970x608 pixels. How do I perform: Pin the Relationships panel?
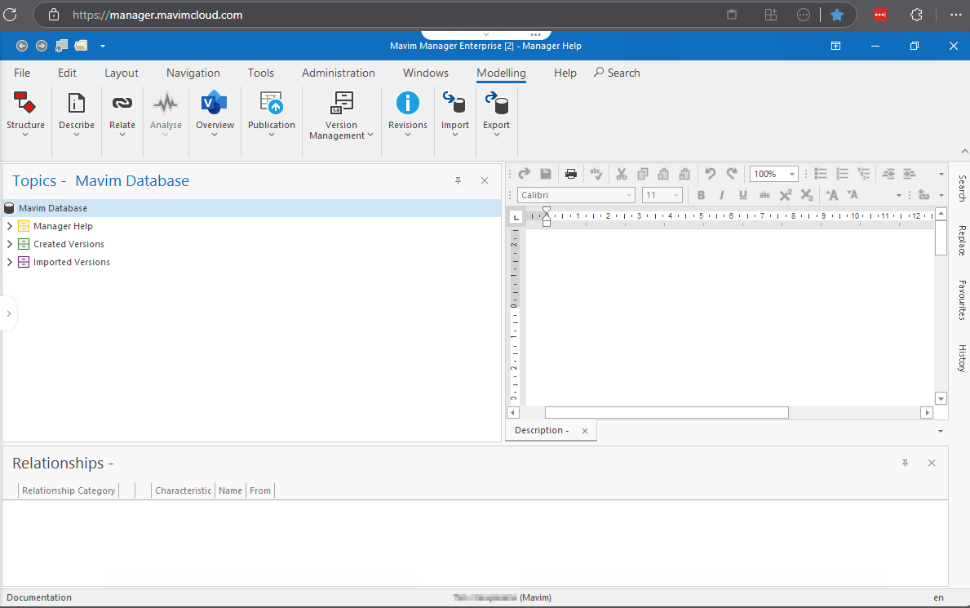(905, 463)
